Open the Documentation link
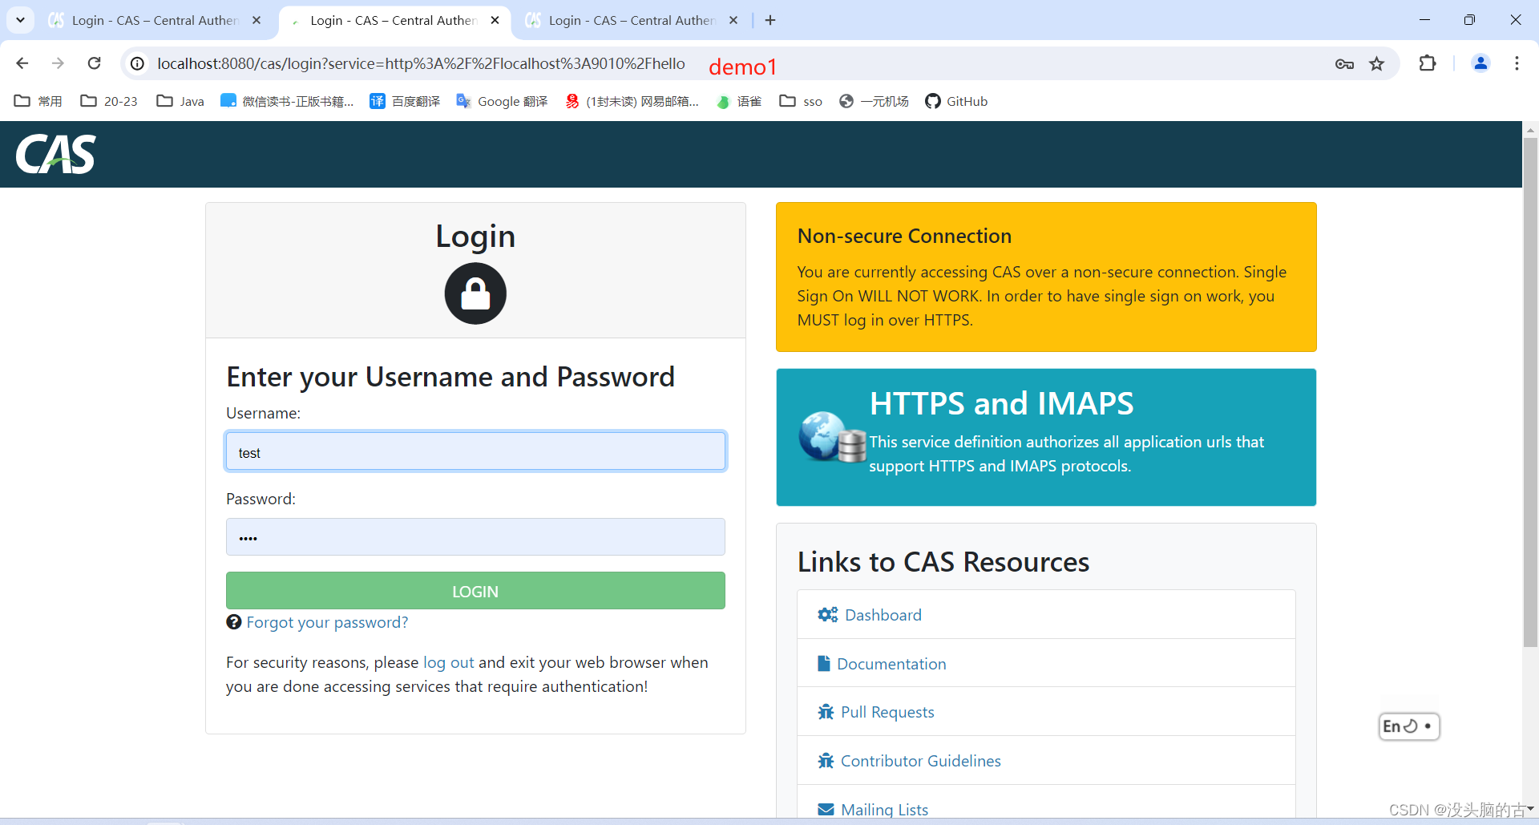Viewport: 1539px width, 825px height. pos(891,664)
